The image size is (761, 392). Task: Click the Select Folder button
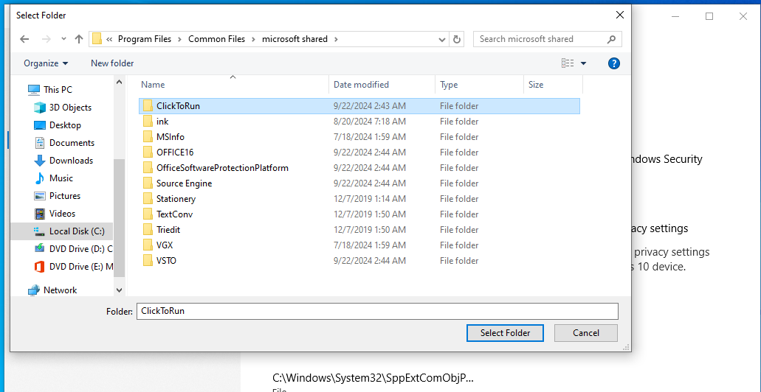pyautogui.click(x=505, y=333)
